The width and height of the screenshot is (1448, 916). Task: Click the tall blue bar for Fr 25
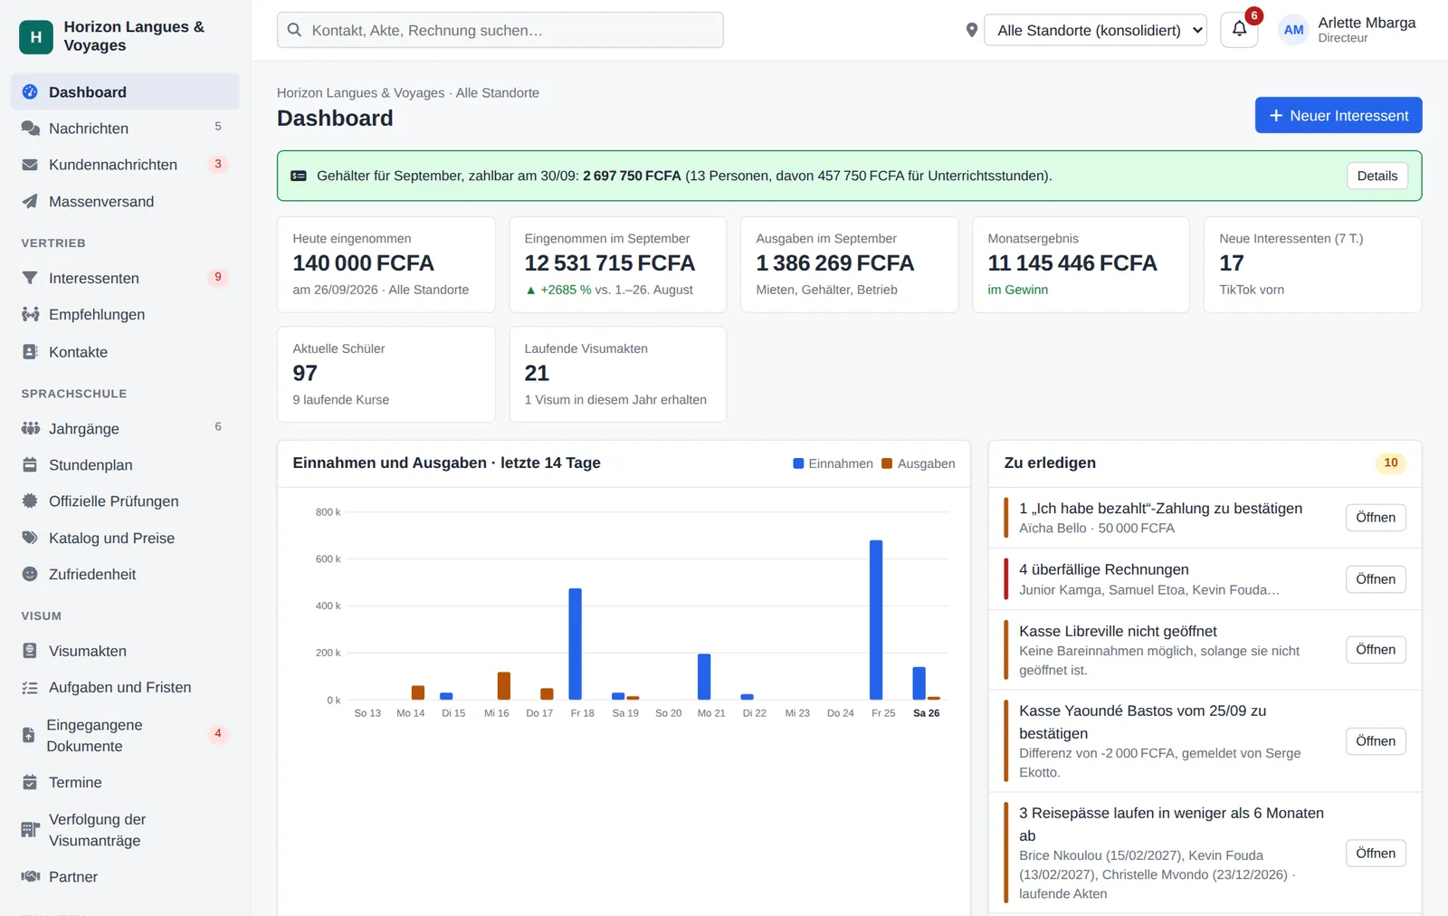(876, 620)
